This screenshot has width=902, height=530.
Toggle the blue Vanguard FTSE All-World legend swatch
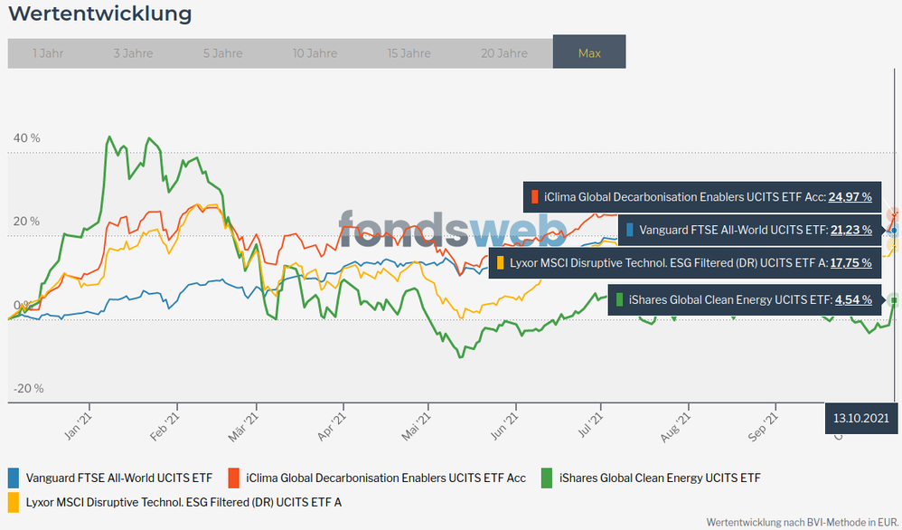point(14,478)
